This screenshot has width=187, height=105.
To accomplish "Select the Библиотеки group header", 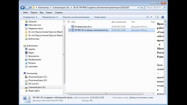I will pos(32,46).
